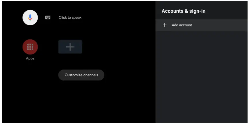
Task: Launch the apps drawer from the red circle
Action: (30, 47)
